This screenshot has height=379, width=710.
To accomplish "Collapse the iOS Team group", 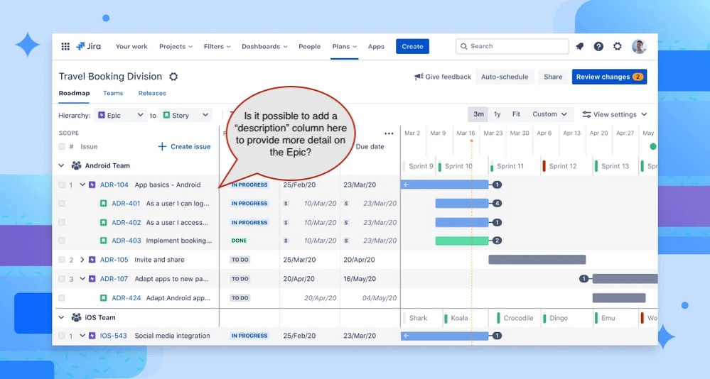I will [62, 317].
